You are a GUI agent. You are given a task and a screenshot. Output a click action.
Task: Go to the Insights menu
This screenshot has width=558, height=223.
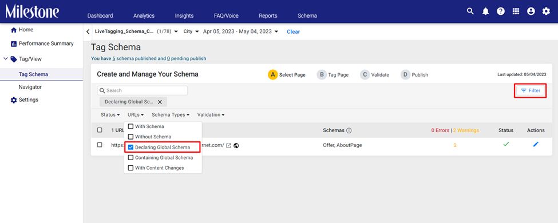click(184, 15)
